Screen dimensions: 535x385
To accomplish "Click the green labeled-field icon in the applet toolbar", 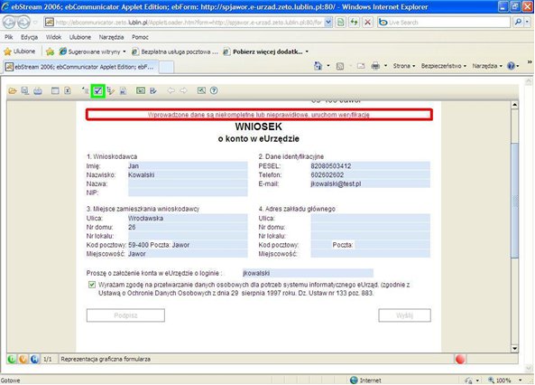I will click(x=141, y=90).
